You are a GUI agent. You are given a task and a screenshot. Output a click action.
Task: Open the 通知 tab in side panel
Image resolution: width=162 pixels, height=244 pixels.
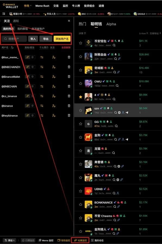pyautogui.click(x=16, y=21)
